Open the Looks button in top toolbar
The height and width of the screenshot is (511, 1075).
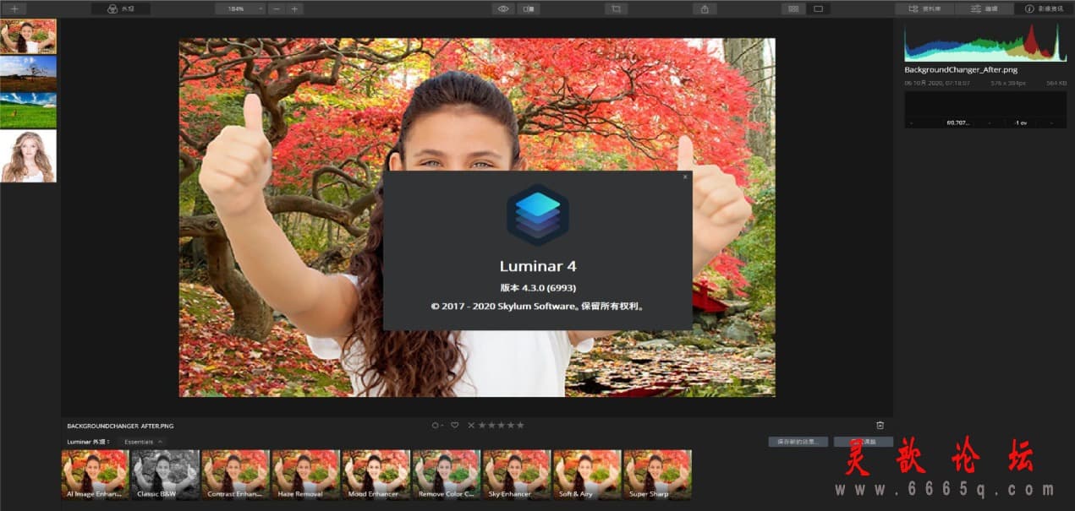(121, 8)
